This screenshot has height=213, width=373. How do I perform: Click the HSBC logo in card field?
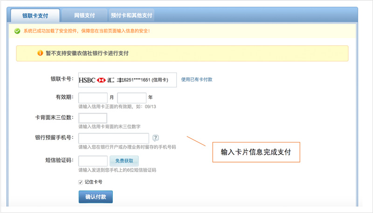(x=101, y=80)
